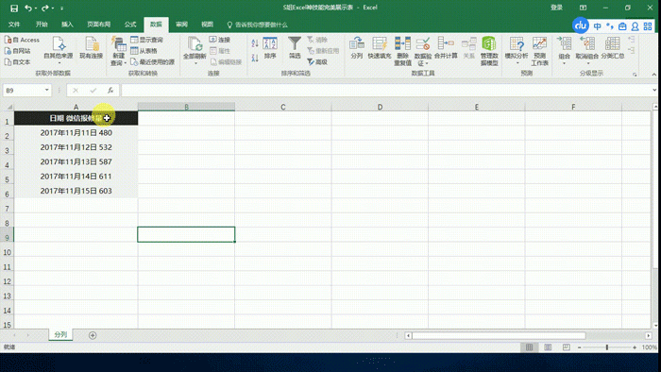Open Quick Access Toolbar customize dropdown

pos(62,8)
